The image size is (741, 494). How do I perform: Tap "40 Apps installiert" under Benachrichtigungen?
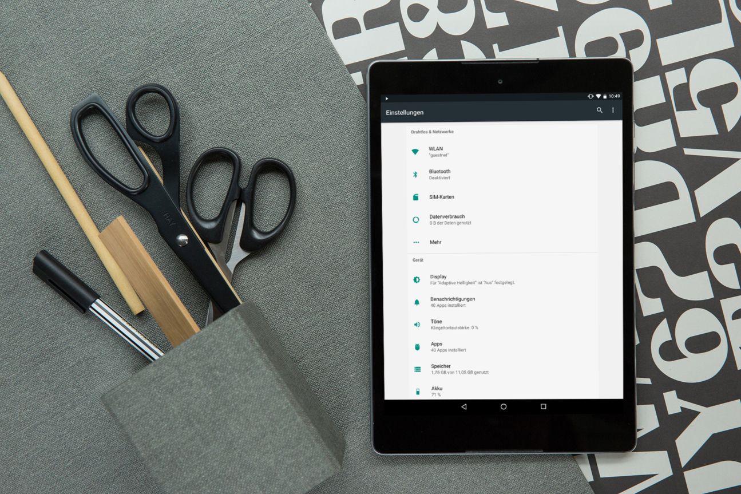pyautogui.click(x=448, y=306)
